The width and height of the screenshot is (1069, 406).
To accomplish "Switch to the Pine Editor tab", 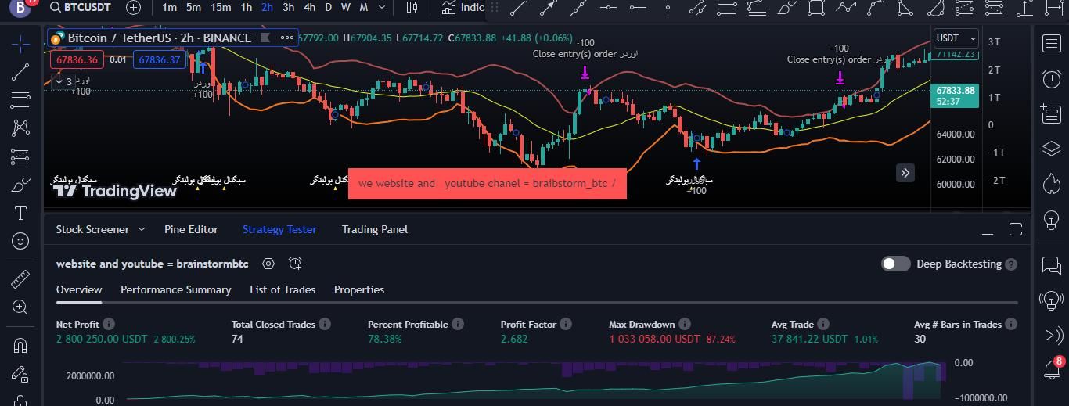I will click(191, 229).
